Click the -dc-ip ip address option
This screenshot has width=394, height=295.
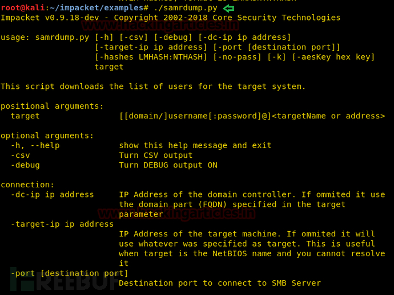53,195
